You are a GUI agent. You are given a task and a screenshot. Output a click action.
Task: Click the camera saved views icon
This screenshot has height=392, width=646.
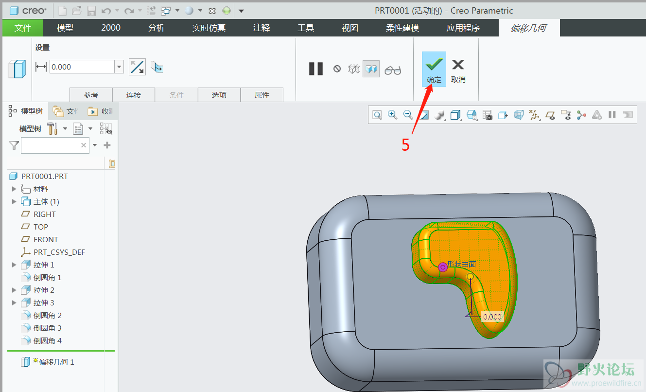pos(488,115)
